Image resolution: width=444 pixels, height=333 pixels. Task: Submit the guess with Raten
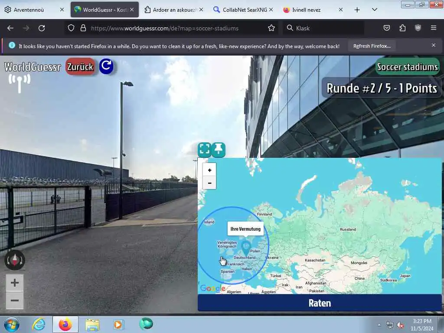pyautogui.click(x=320, y=303)
